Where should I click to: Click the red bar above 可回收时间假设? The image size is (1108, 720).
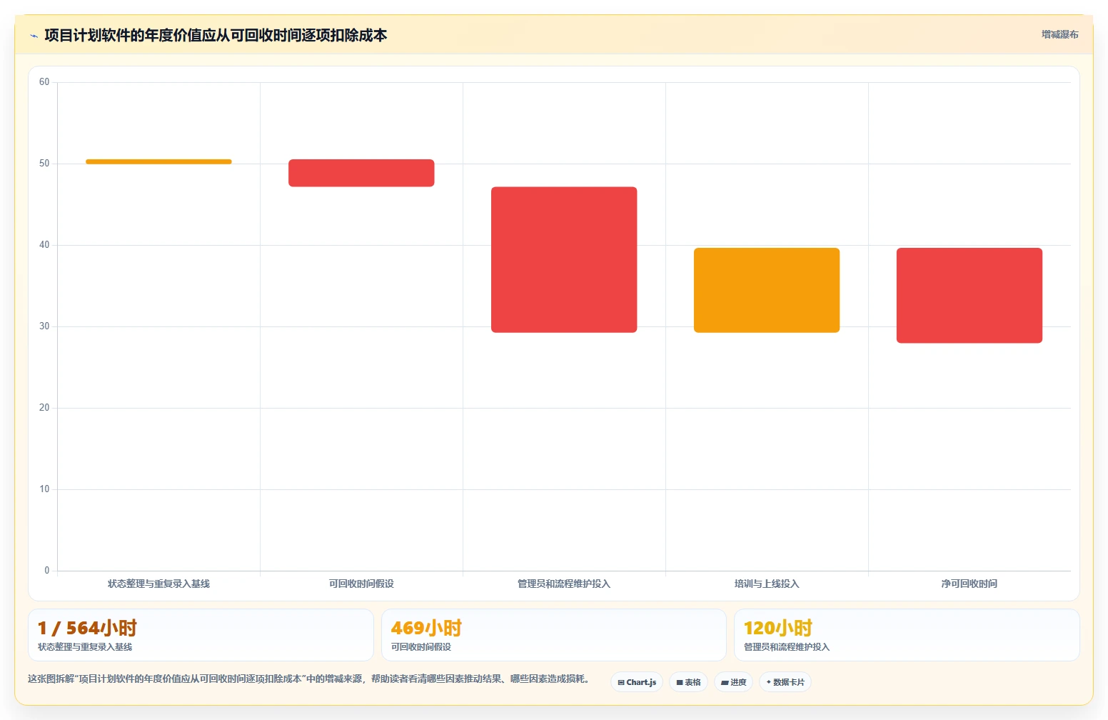point(361,173)
